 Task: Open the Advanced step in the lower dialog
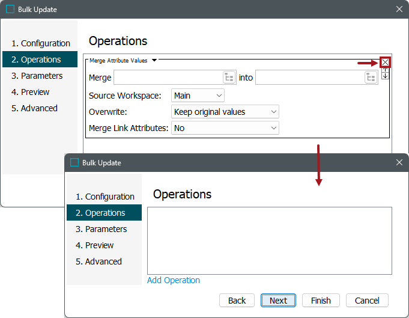(98, 261)
